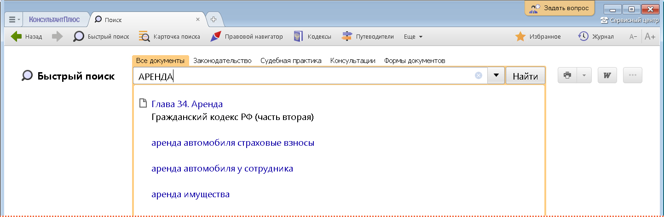The width and height of the screenshot is (664, 217).
Task: Click the print icon button
Action: [x=567, y=75]
